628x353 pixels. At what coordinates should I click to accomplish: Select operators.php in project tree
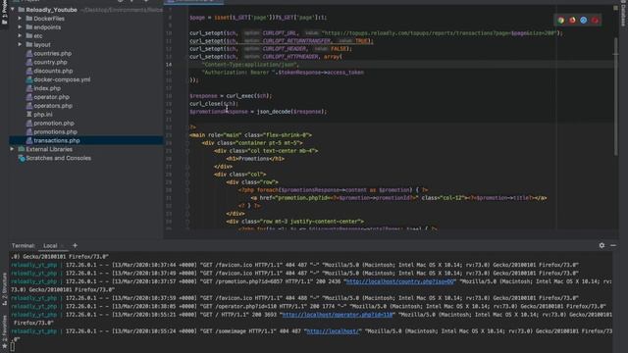[53, 106]
